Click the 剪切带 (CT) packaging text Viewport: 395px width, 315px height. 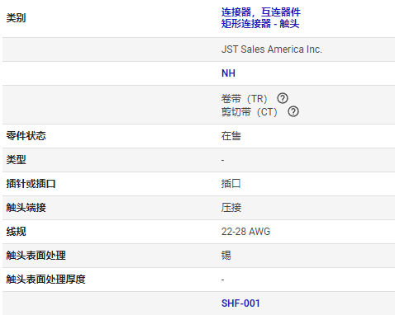[x=250, y=112]
